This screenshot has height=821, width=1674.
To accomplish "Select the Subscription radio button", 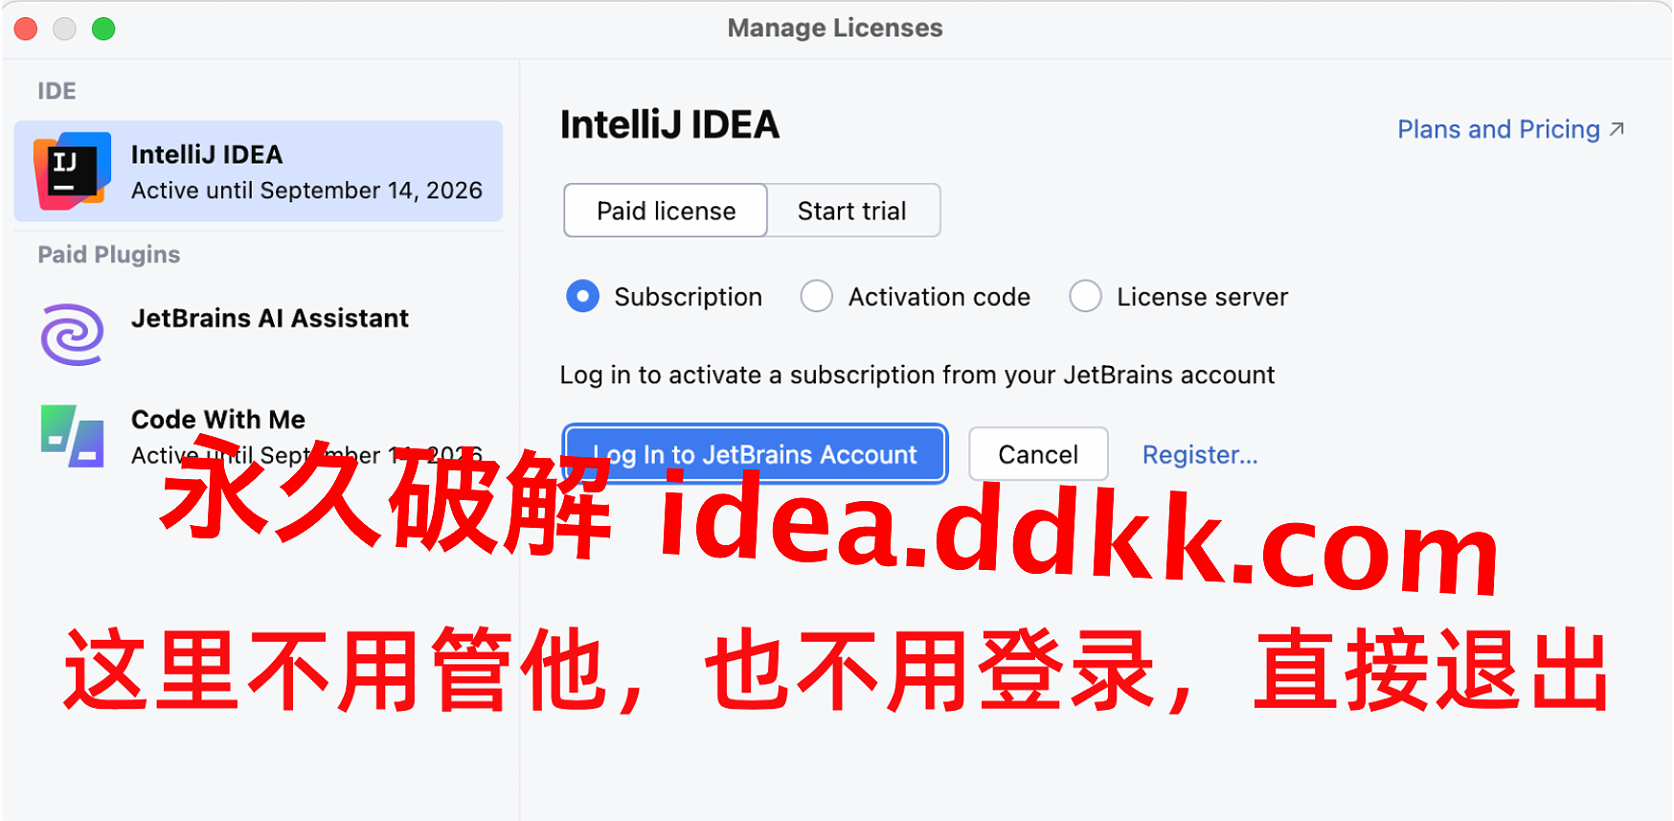I will click(582, 296).
